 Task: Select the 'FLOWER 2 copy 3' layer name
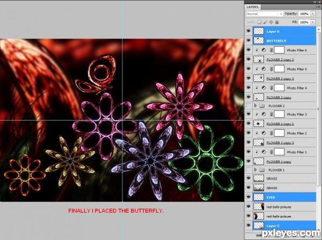280,79
